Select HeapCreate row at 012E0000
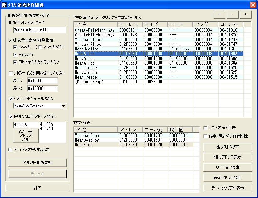This screenshot has width=258, height=198. pyautogui.click(x=159, y=72)
